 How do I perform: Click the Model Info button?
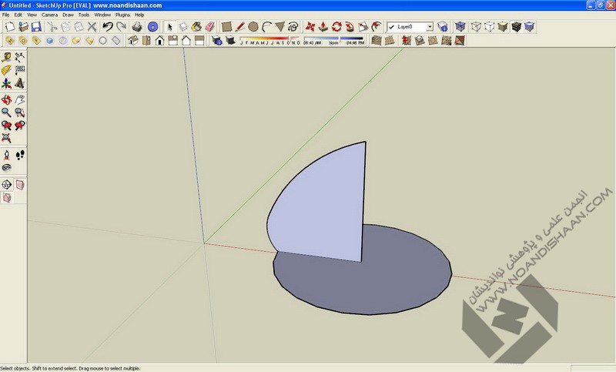152,26
